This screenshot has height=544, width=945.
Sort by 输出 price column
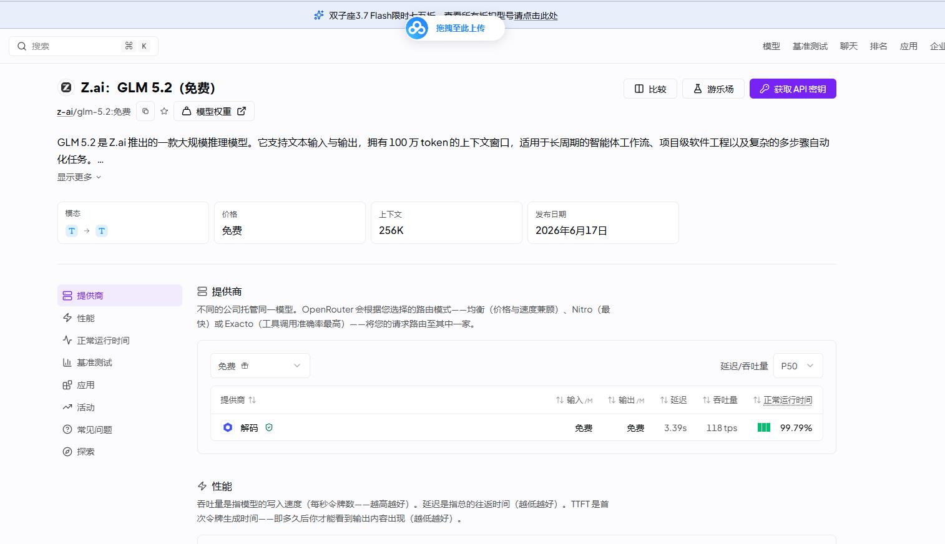click(625, 400)
